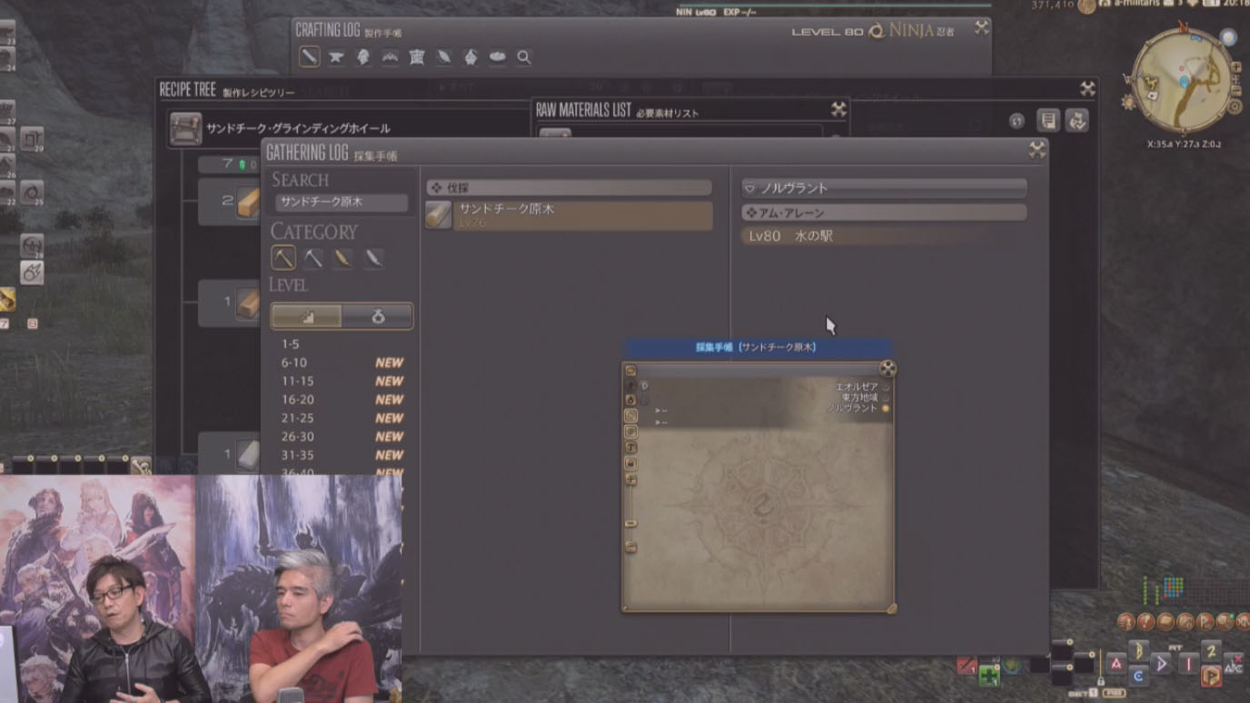Viewport: 1250px width, 703px height.
Task: Choose the third Logging category icon
Action: (x=342, y=258)
